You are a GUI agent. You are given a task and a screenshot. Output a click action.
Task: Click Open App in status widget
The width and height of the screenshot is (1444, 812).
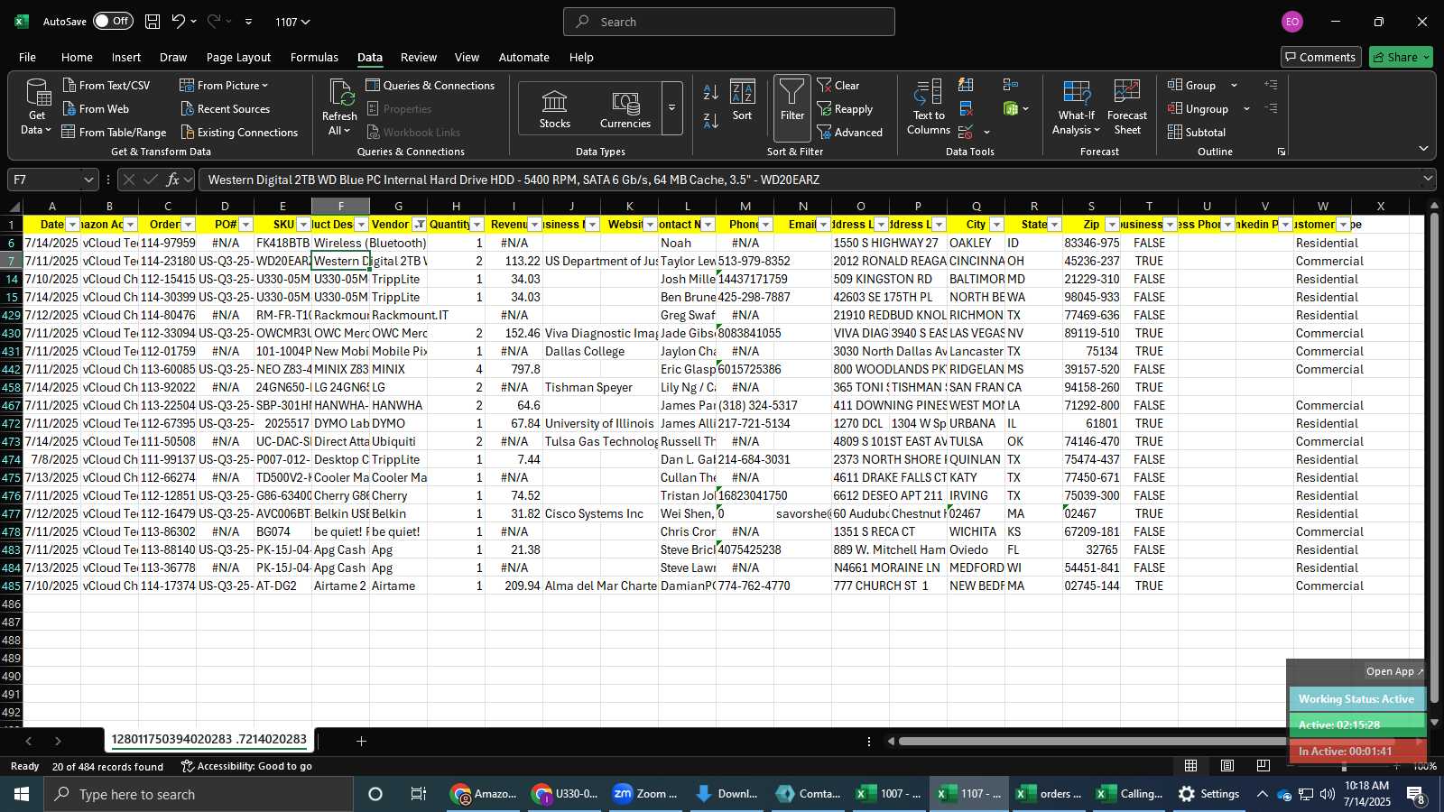click(x=1394, y=671)
